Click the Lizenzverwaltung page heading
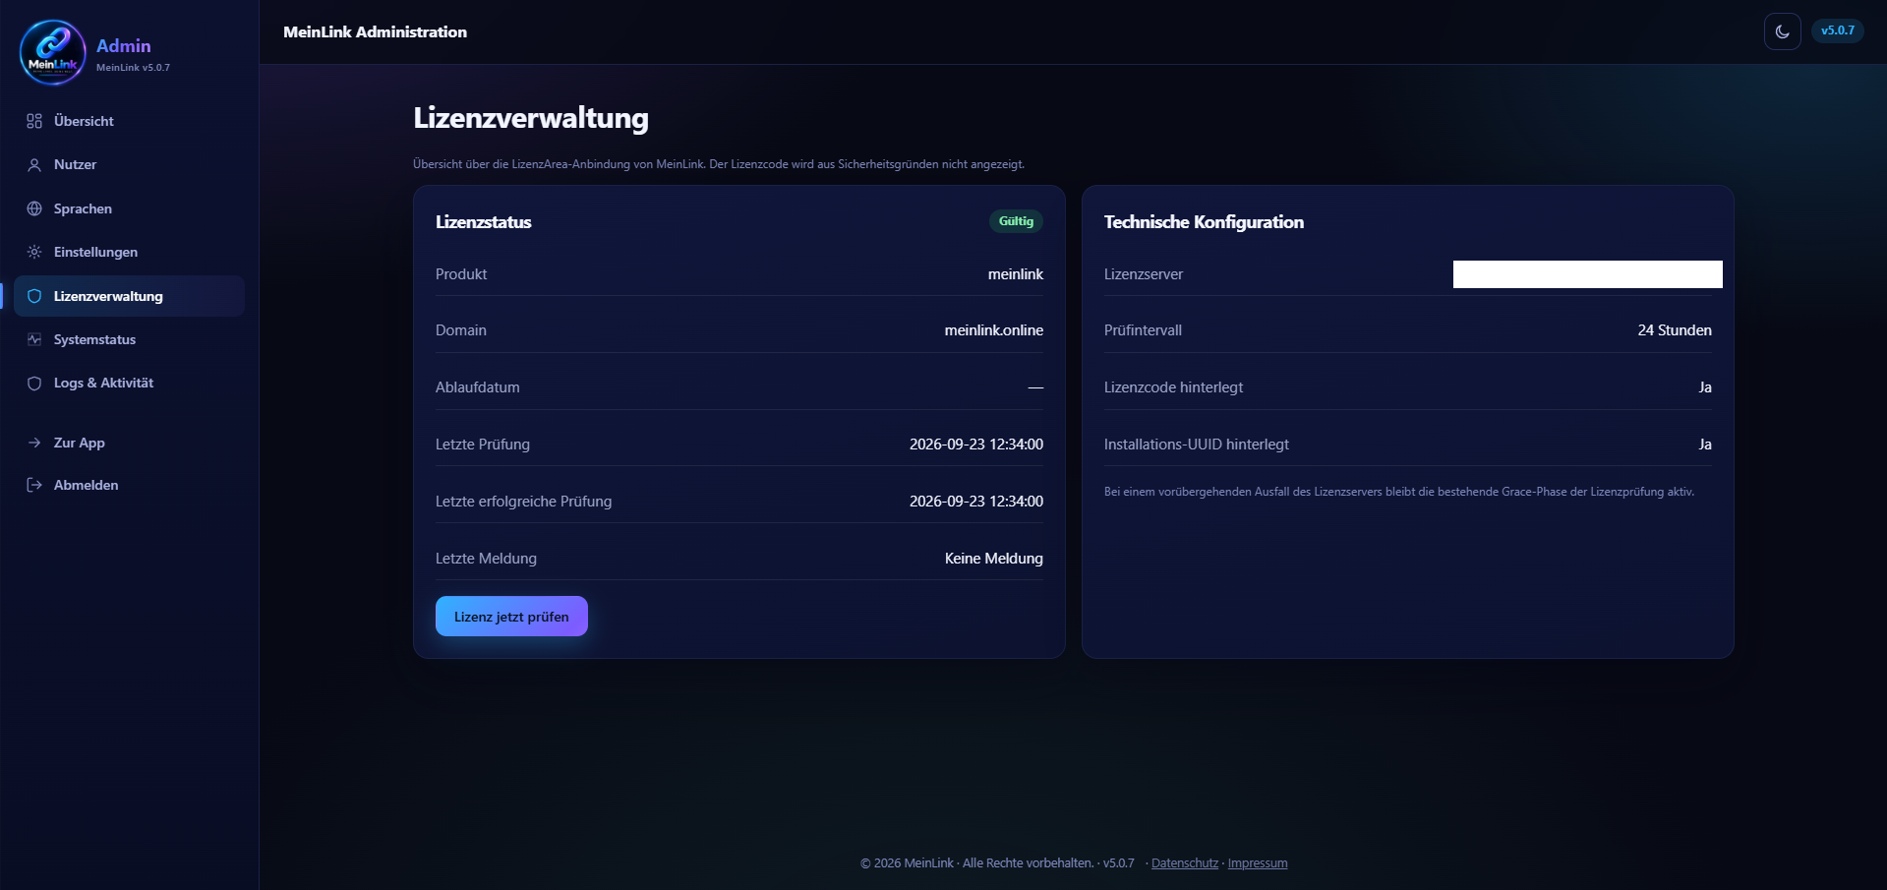 click(531, 118)
